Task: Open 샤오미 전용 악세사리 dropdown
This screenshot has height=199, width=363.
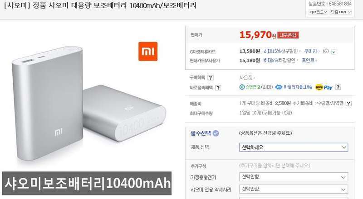Action: click(294, 190)
